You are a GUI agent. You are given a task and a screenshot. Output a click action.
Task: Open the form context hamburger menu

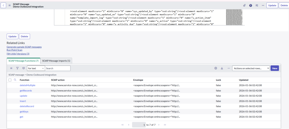click(x=10, y=5)
